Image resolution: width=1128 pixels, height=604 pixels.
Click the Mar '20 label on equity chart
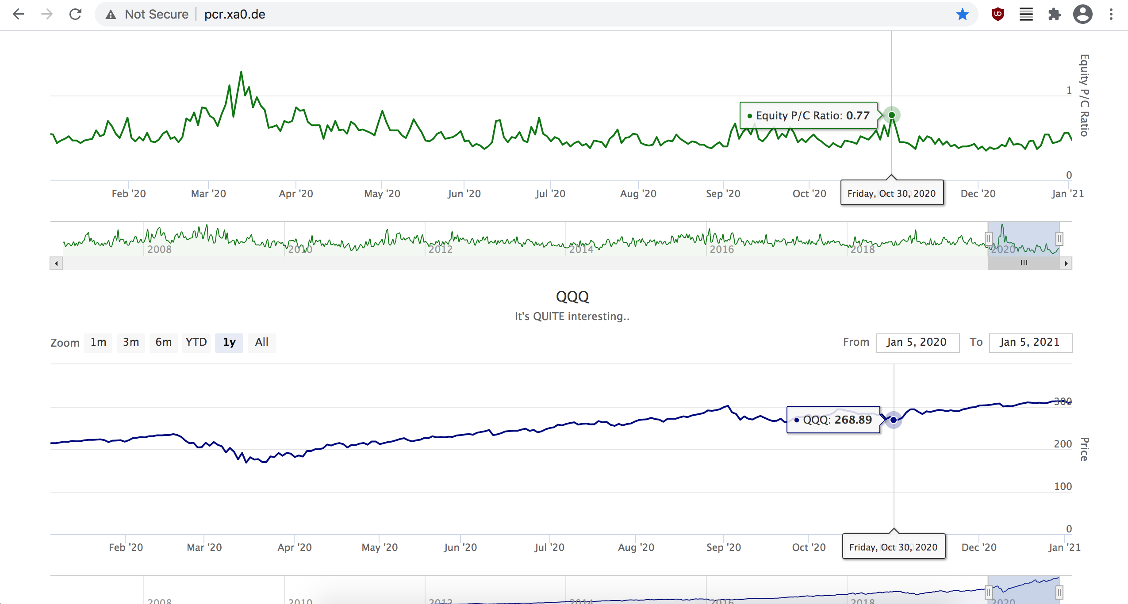coord(208,194)
